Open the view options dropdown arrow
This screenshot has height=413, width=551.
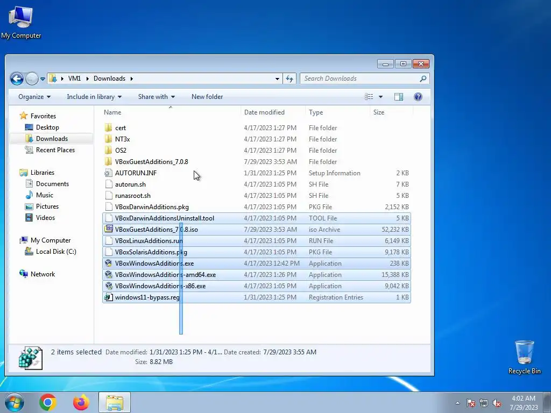pyautogui.click(x=380, y=97)
